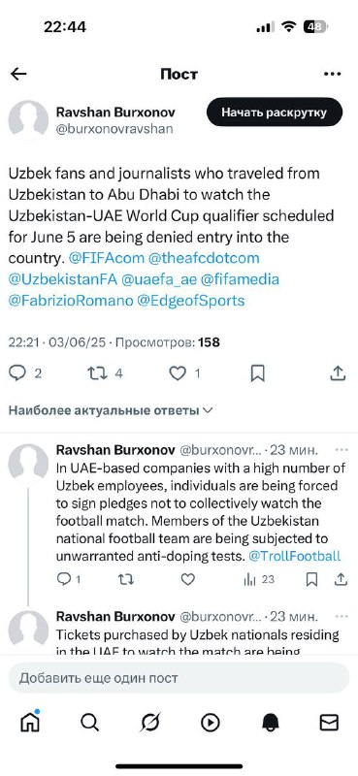Image resolution: width=358 pixels, height=776 pixels.
Task: Bookmark the main post
Action: tap(257, 373)
